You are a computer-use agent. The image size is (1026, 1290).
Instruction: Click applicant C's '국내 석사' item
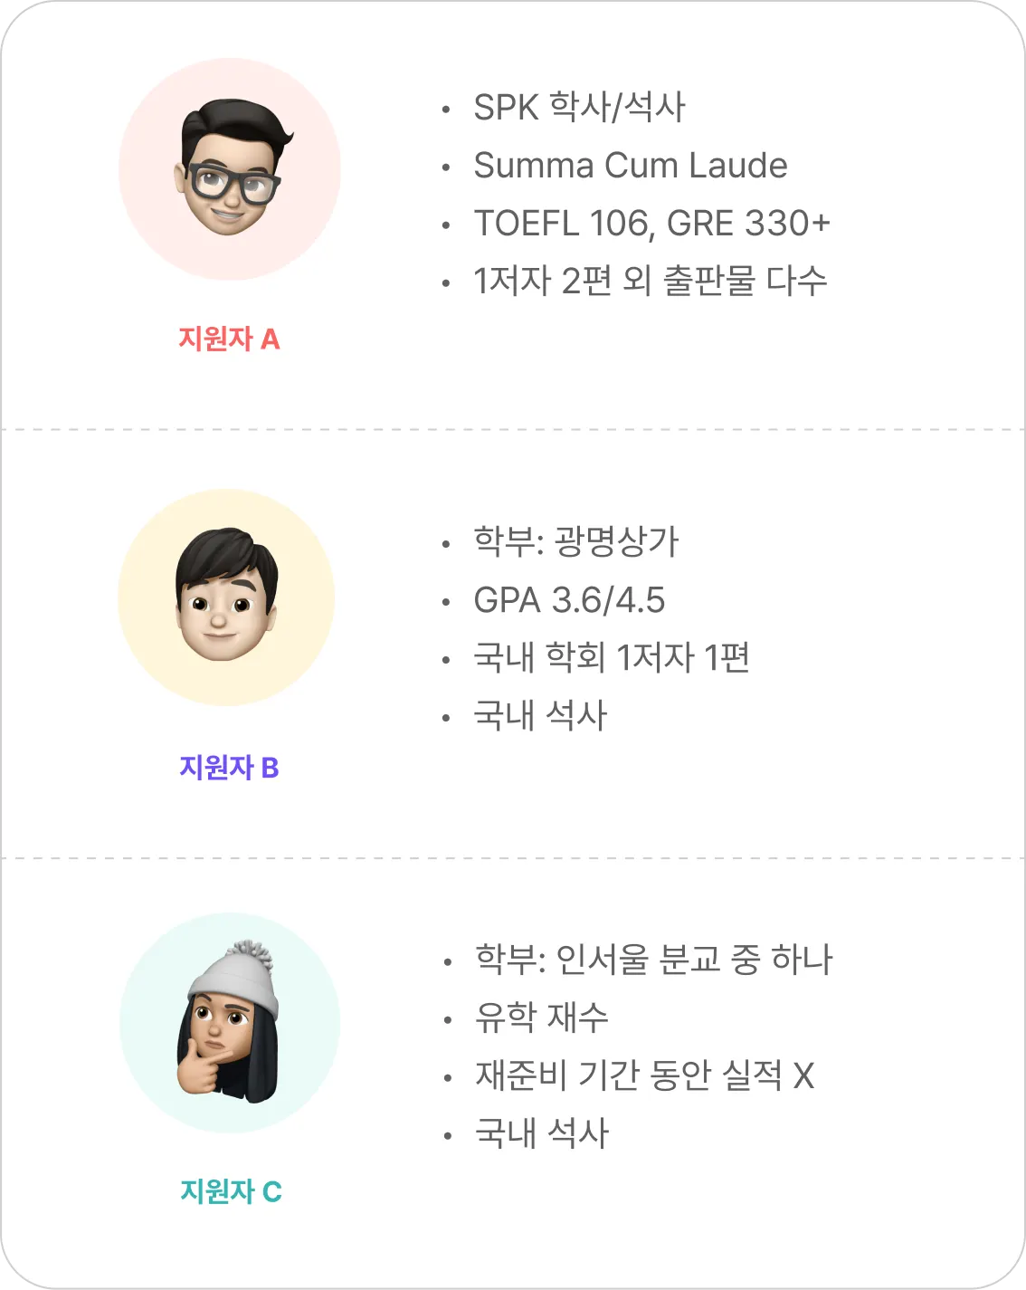coord(542,1133)
